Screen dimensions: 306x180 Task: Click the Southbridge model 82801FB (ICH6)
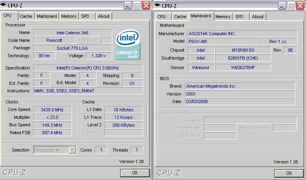[x=243, y=58]
